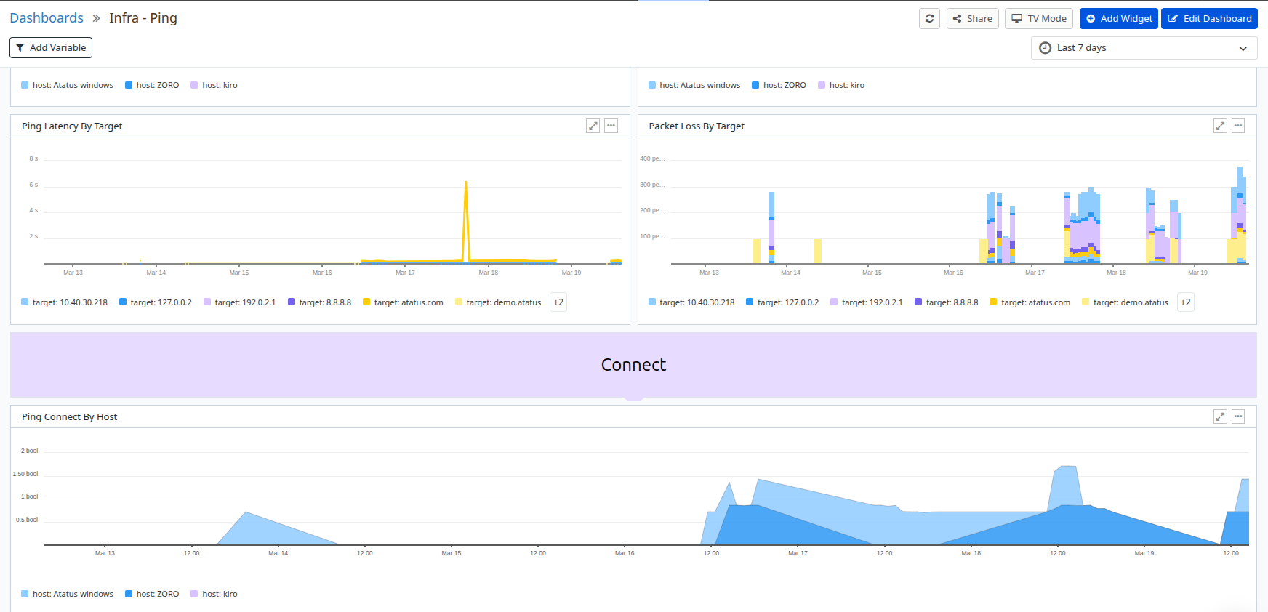Switch to TV Mode
Image resolution: width=1268 pixels, height=612 pixels.
(x=1038, y=19)
